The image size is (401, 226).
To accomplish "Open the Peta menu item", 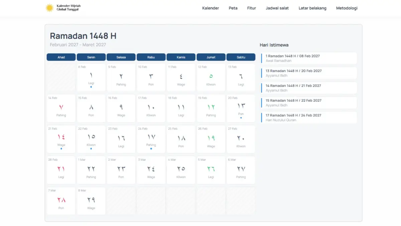I will click(x=233, y=8).
